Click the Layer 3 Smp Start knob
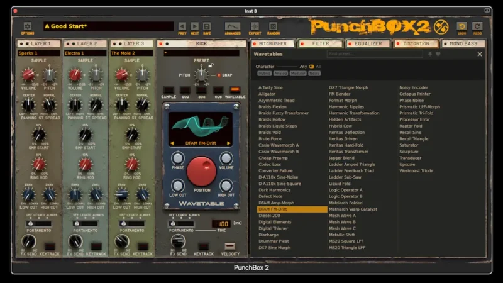 (x=132, y=135)
